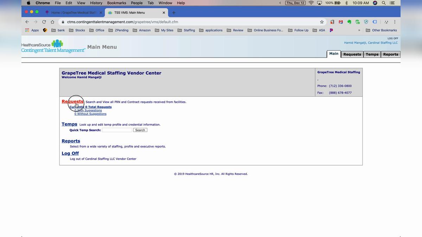
Task: Go to the browser home page
Action: (x=52, y=22)
